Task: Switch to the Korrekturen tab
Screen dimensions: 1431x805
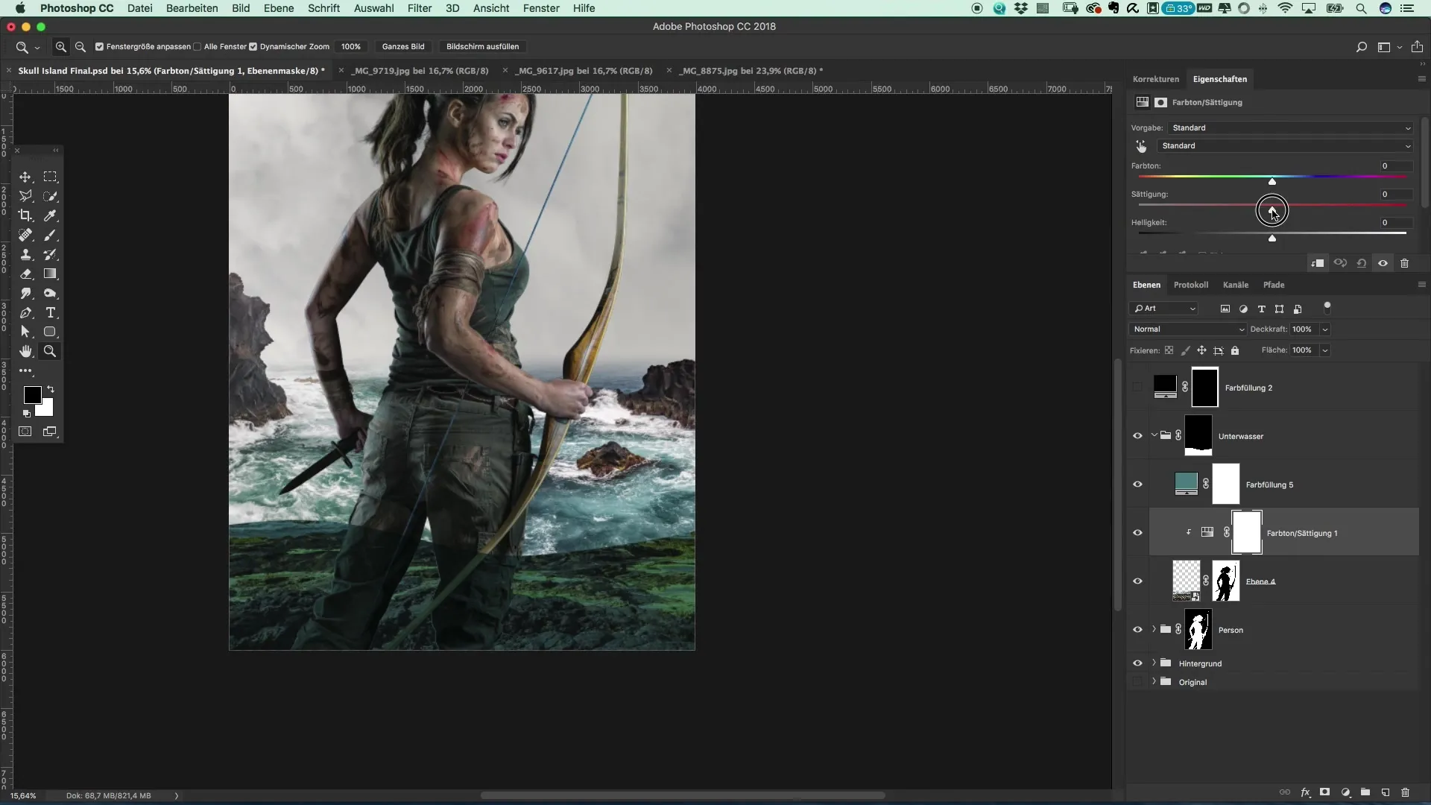Action: coord(1155,79)
